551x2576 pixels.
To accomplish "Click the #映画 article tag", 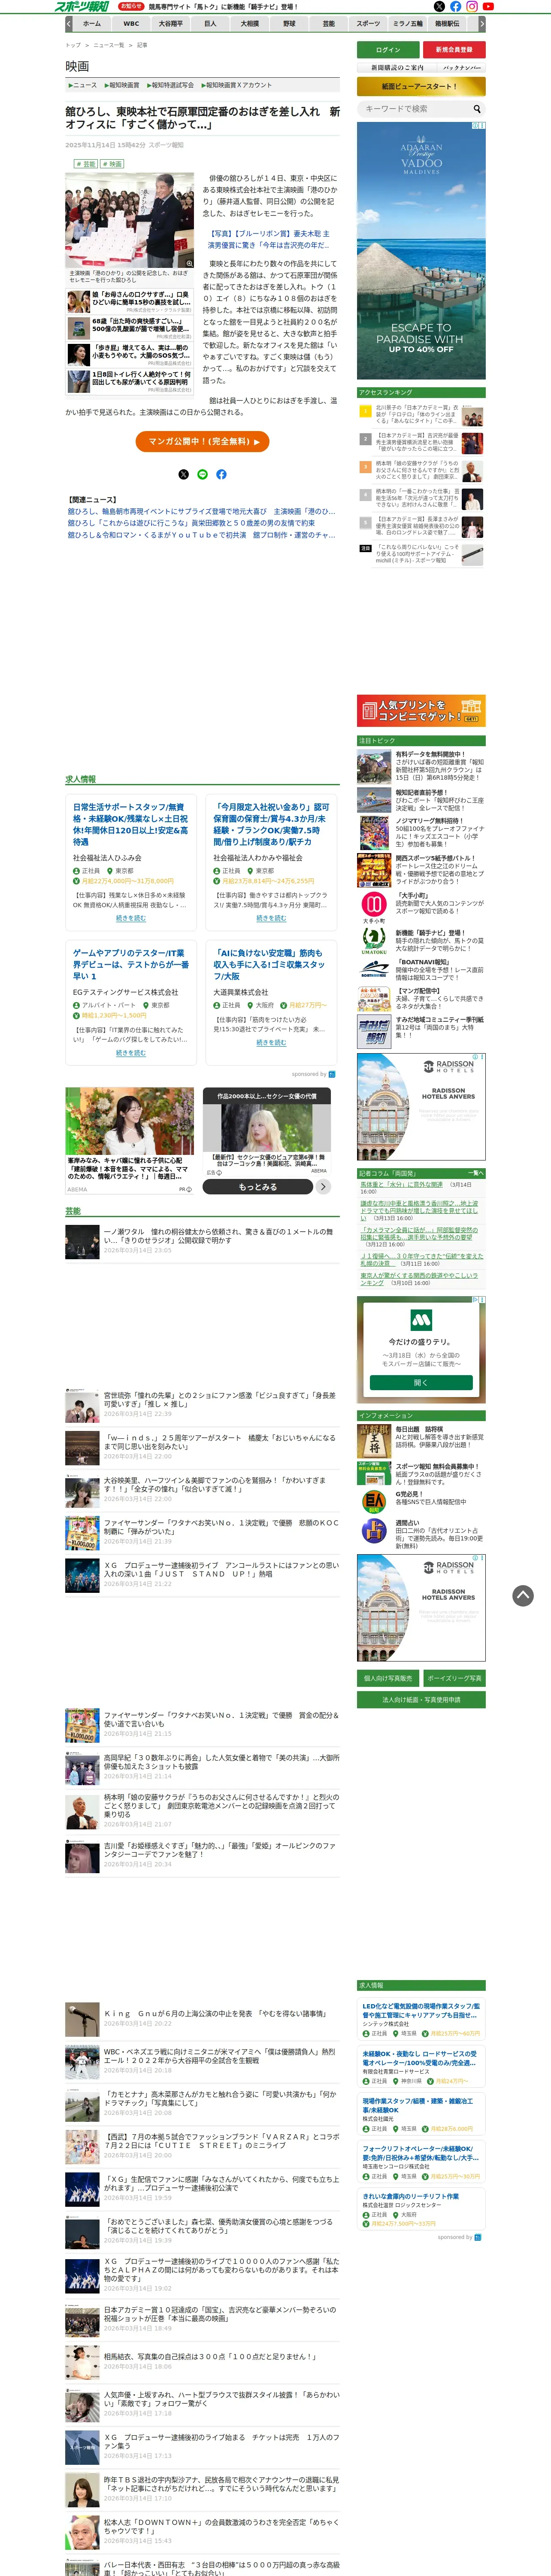I will pyautogui.click(x=113, y=163).
